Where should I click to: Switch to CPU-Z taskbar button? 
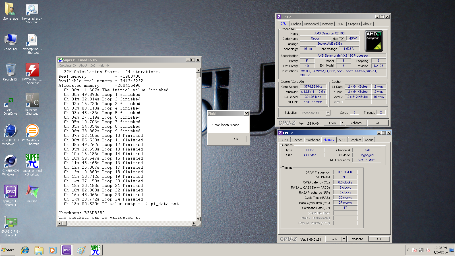coord(67,250)
